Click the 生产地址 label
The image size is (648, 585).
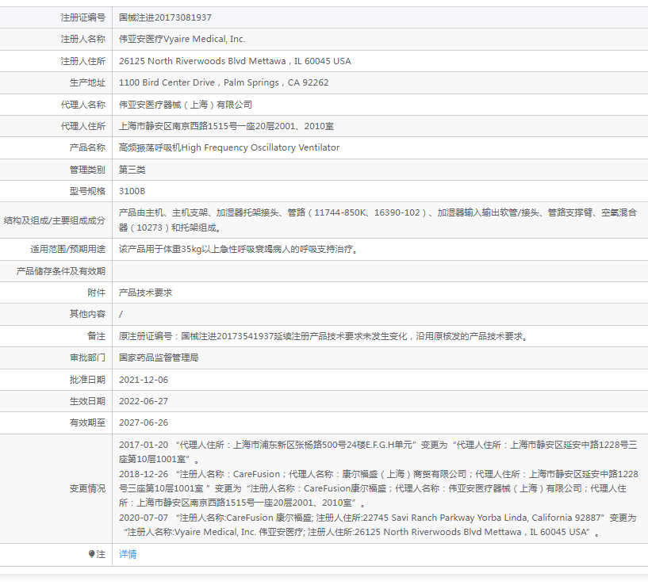pyautogui.click(x=87, y=82)
